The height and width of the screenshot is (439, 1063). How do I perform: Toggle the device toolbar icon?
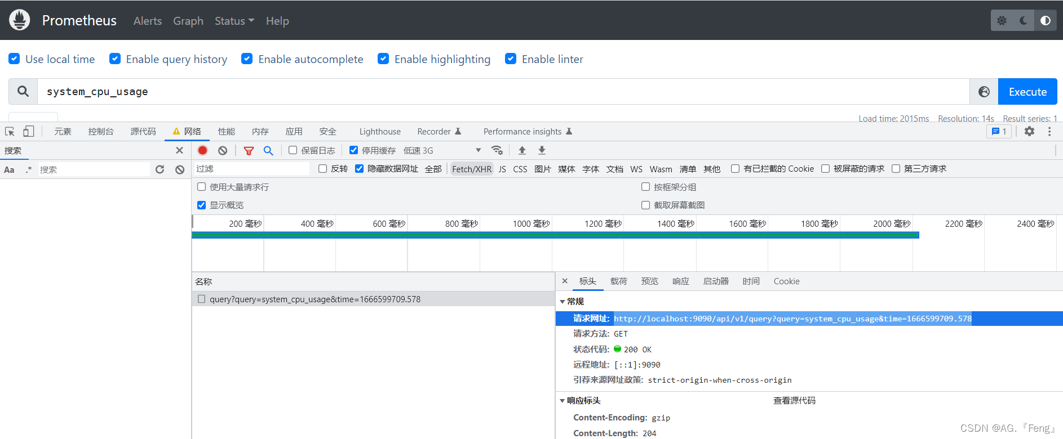pyautogui.click(x=28, y=132)
